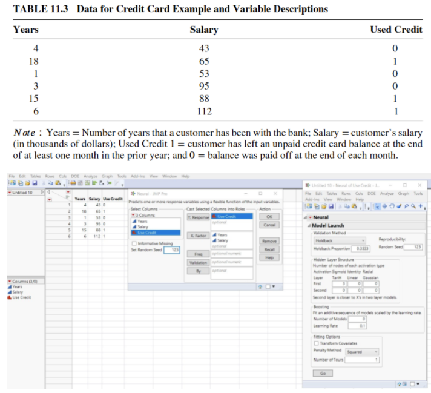
Task: Click New Script icon in main toolbar
Action: pyautogui.click(x=21, y=183)
